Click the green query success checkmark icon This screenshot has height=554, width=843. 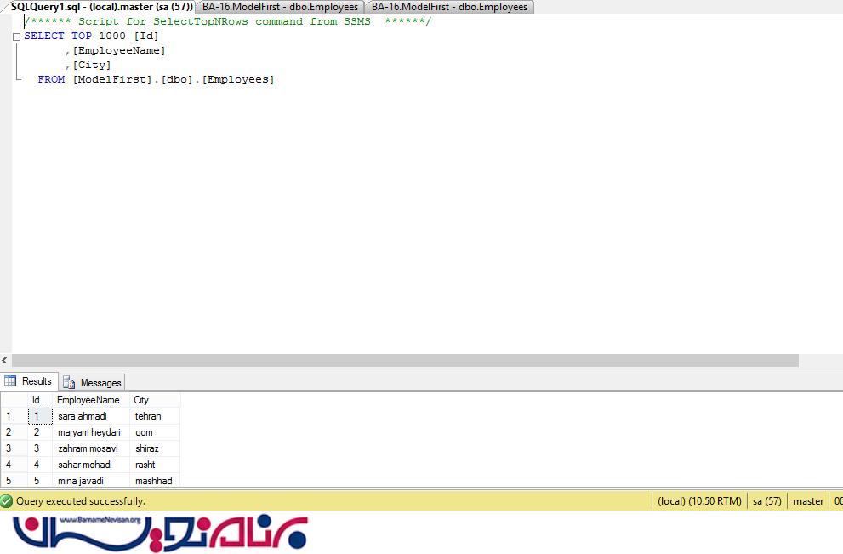7,501
